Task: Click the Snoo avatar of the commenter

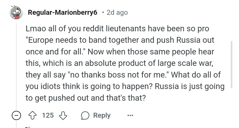Action: click(16, 13)
